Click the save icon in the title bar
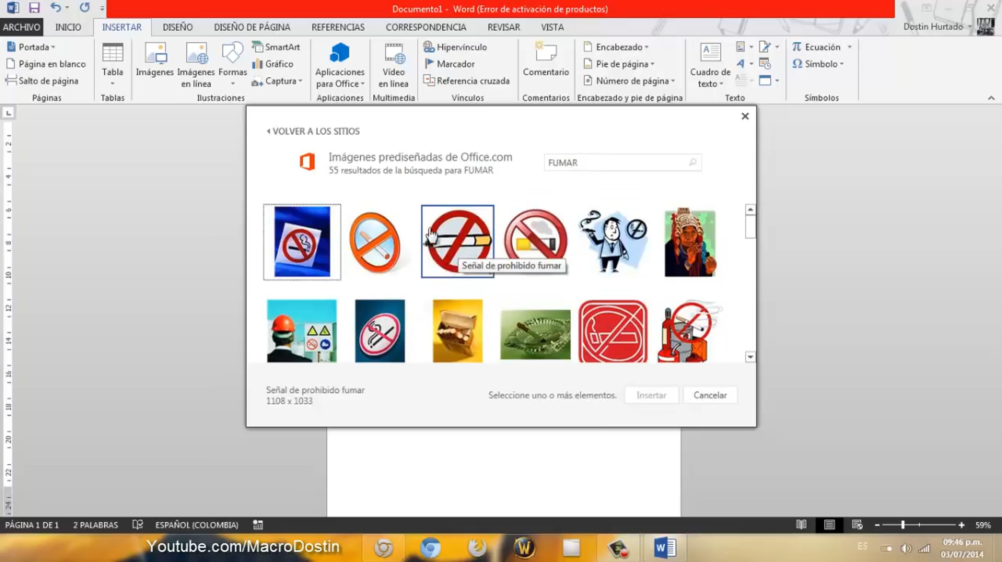This screenshot has width=1002, height=562. tap(34, 8)
